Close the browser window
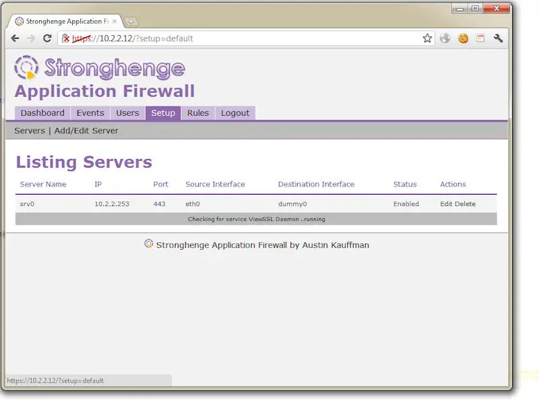The image size is (539, 404). click(x=497, y=9)
